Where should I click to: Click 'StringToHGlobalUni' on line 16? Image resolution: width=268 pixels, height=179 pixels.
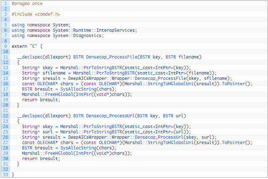171,84
